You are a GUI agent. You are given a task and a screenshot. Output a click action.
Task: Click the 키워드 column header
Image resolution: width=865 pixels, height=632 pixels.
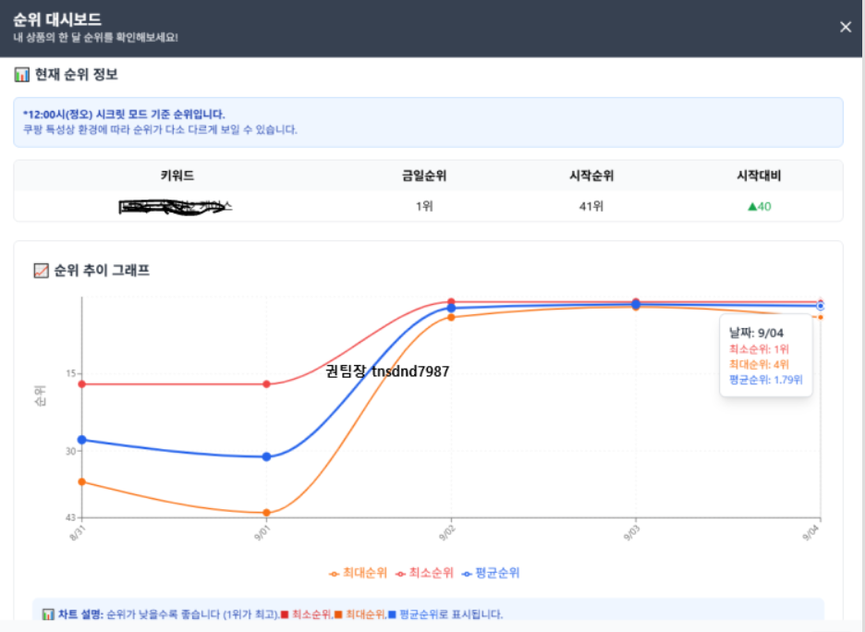point(177,176)
